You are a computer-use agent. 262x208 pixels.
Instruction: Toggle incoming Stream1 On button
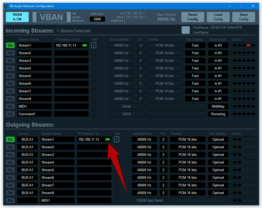pyautogui.click(x=10, y=45)
